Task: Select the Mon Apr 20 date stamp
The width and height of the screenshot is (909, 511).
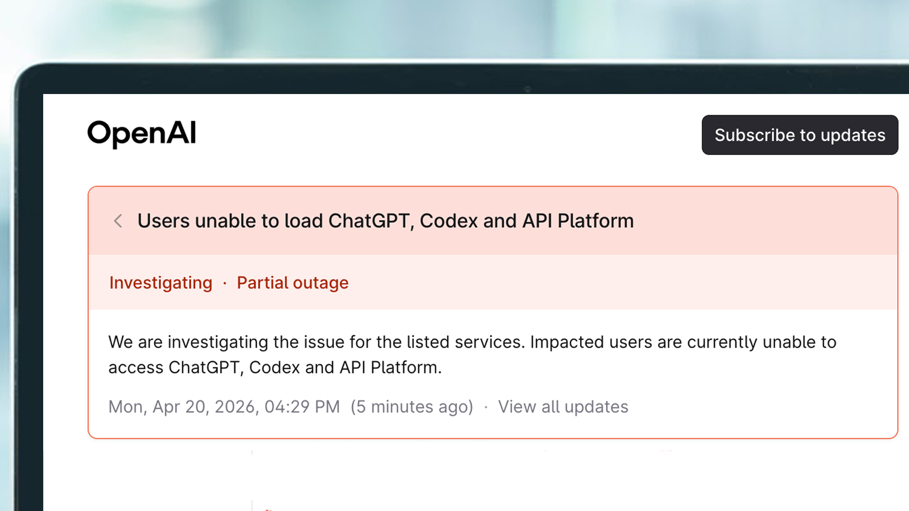Action: 224,407
